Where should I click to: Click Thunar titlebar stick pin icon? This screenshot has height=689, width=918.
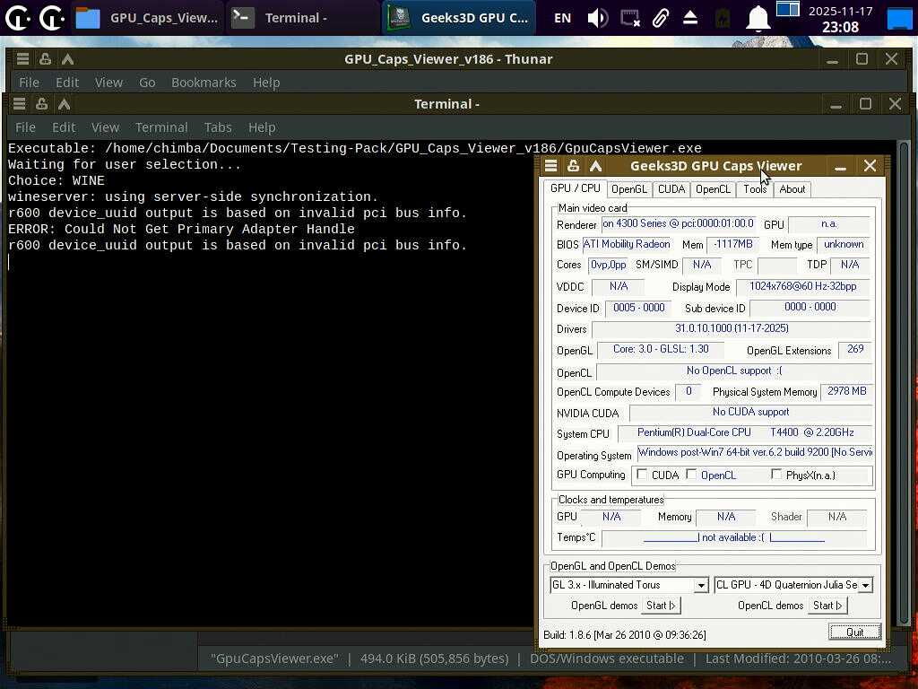click(45, 58)
